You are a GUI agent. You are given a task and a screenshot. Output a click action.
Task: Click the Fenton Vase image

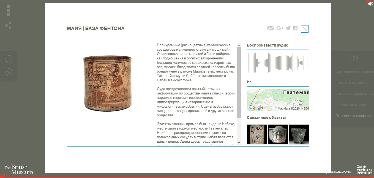(109, 84)
